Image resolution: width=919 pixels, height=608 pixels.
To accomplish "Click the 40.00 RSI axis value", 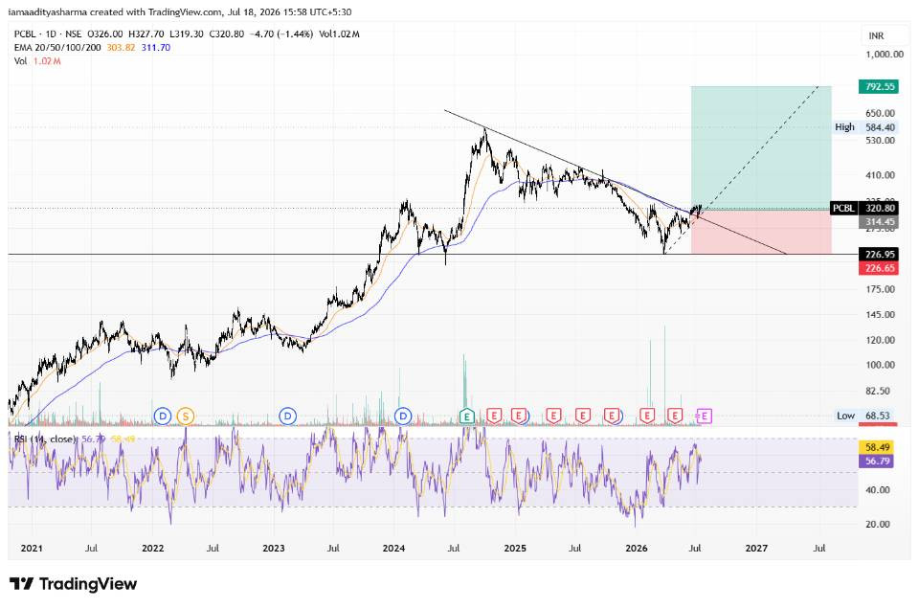I will pyautogui.click(x=878, y=490).
